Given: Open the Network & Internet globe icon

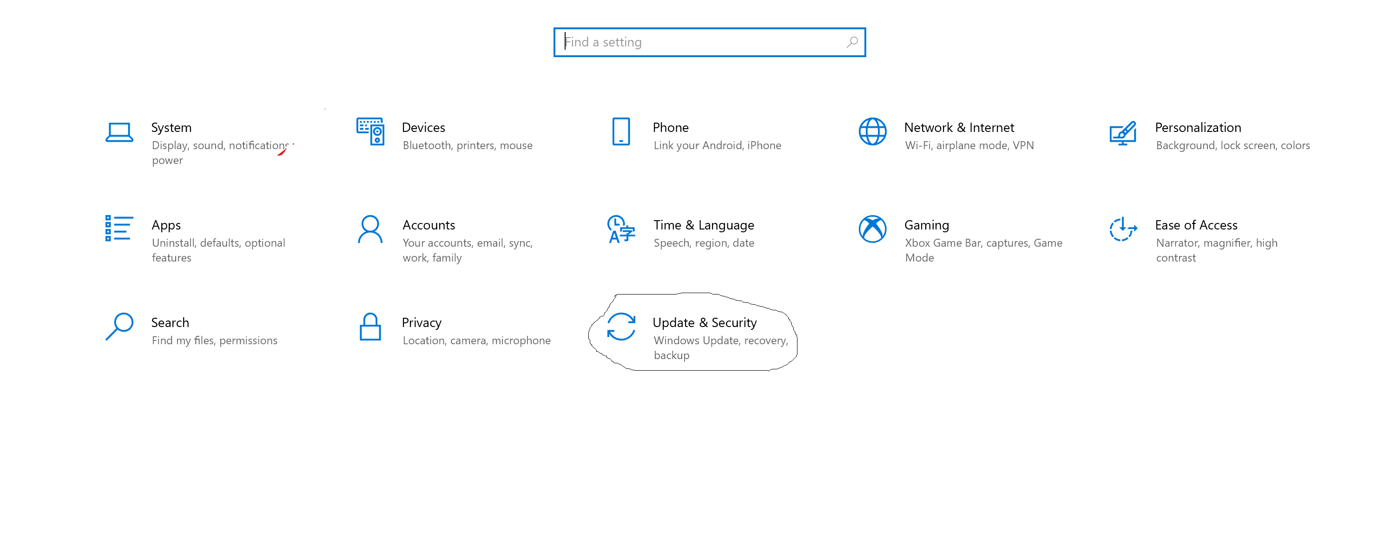Looking at the screenshot, I should pyautogui.click(x=872, y=131).
